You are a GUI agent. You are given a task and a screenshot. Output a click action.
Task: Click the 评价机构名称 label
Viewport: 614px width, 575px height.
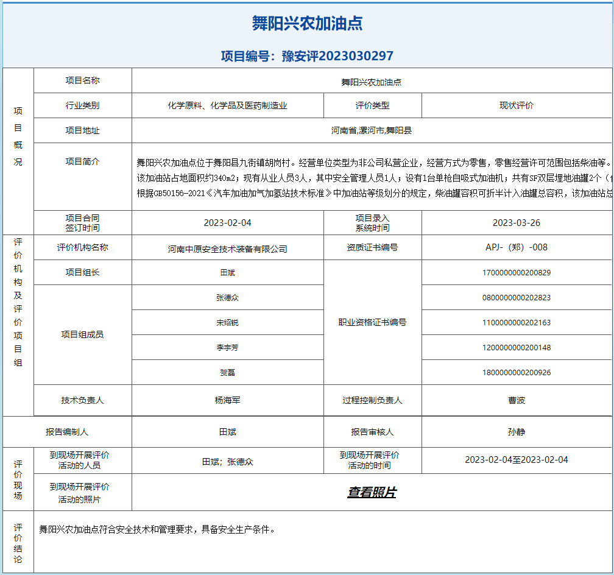pyautogui.click(x=83, y=247)
